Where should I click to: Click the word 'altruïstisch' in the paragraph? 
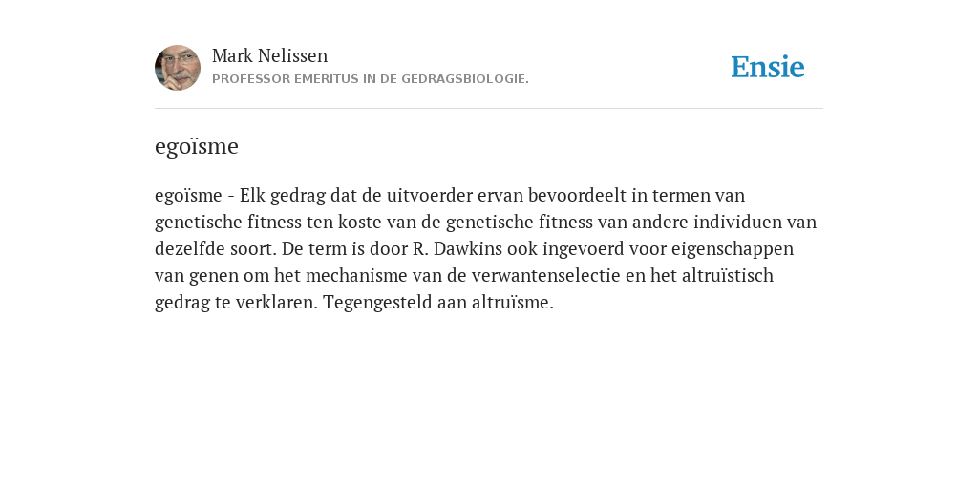pyautogui.click(x=727, y=276)
